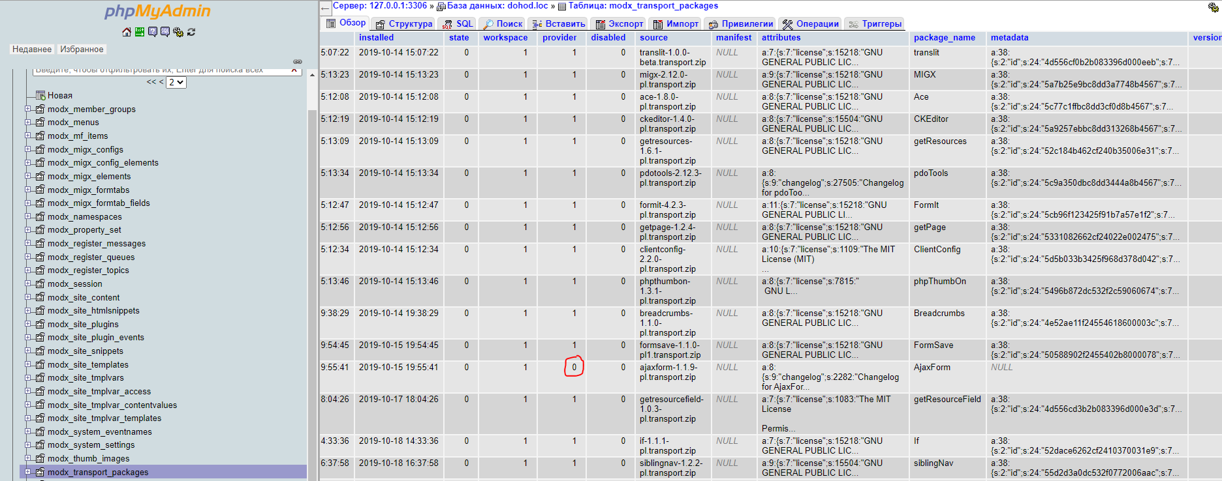Click the new table icon beside Новая
This screenshot has height=481, width=1222.
[x=40, y=95]
